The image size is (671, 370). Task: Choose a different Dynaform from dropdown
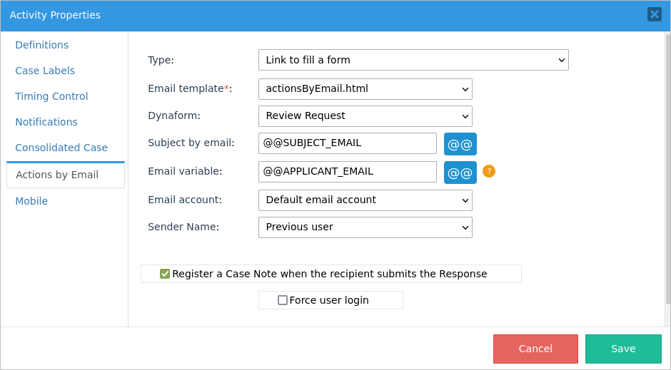coord(365,116)
